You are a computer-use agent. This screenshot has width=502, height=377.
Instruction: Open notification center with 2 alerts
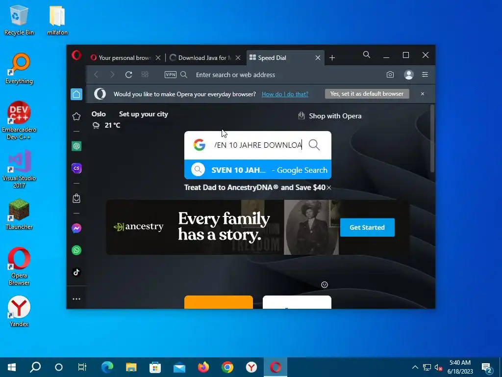tap(487, 368)
